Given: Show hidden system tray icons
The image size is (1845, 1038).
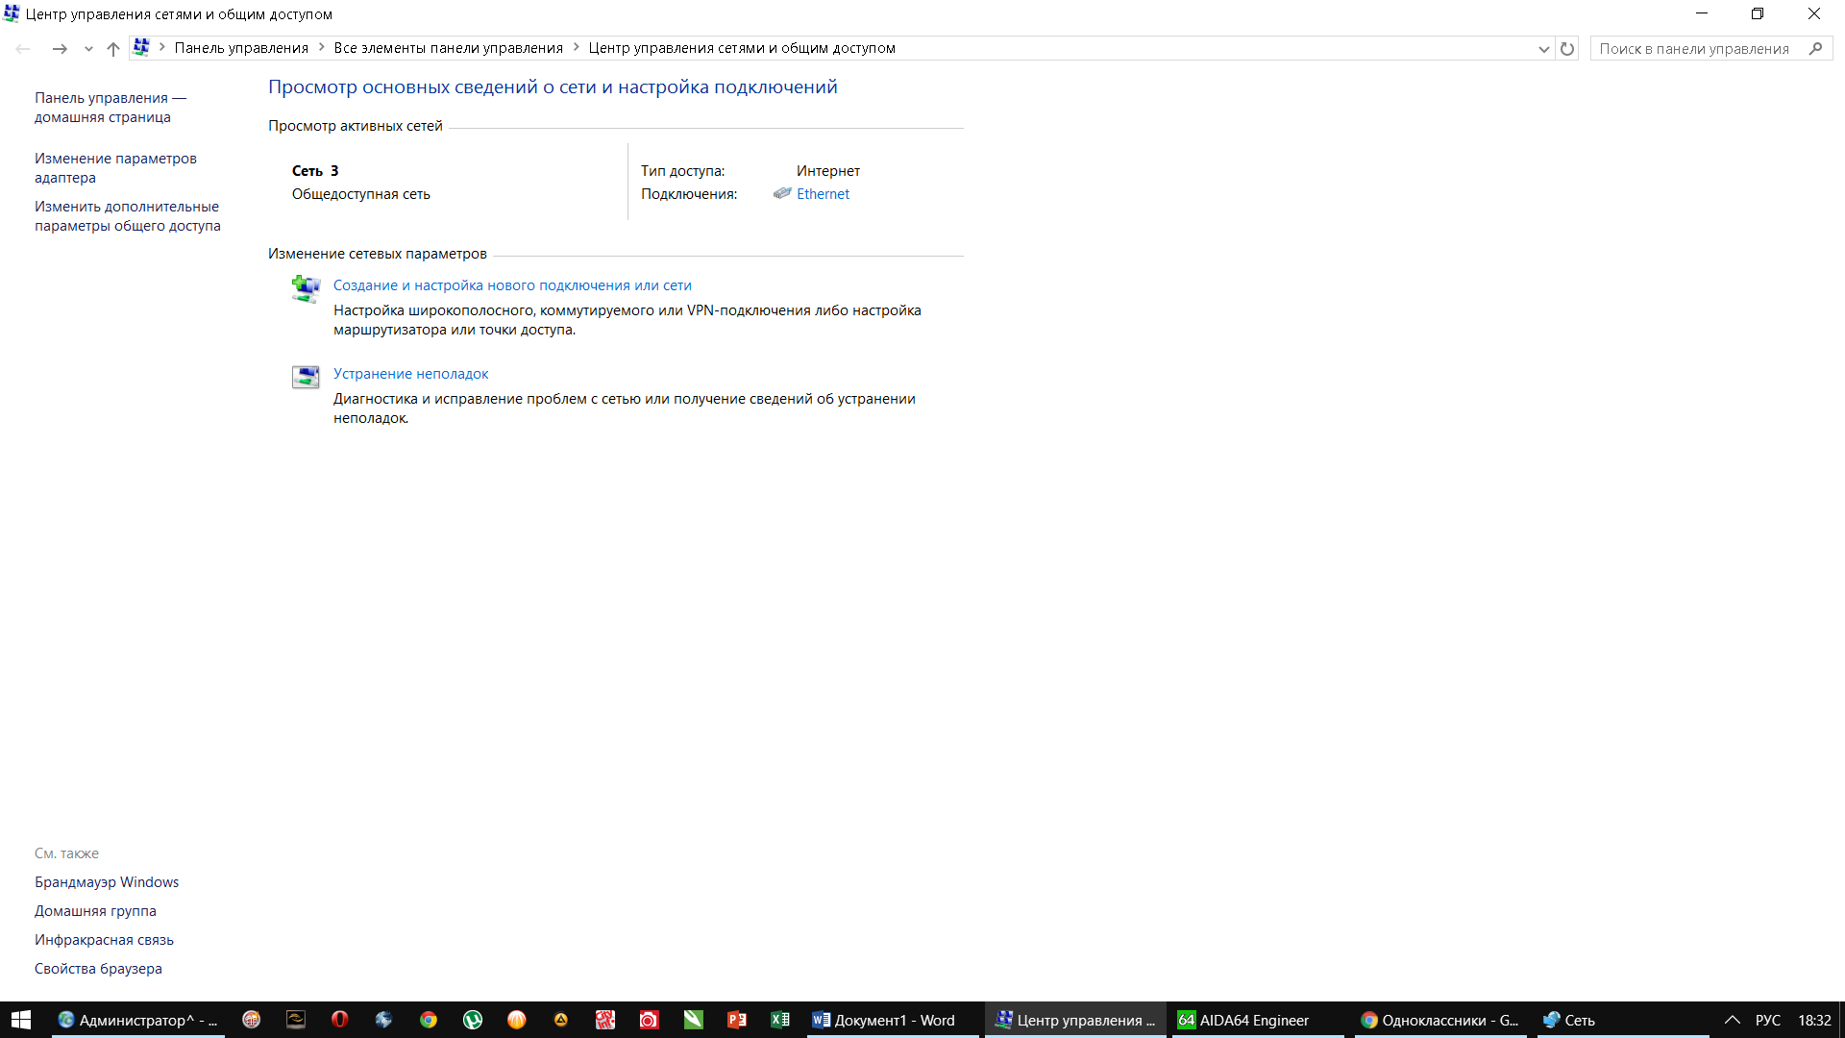Looking at the screenshot, I should [x=1732, y=1020].
